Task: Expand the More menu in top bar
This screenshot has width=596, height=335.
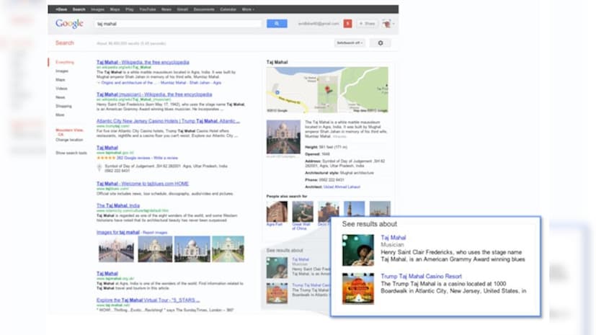Action: pyautogui.click(x=247, y=9)
